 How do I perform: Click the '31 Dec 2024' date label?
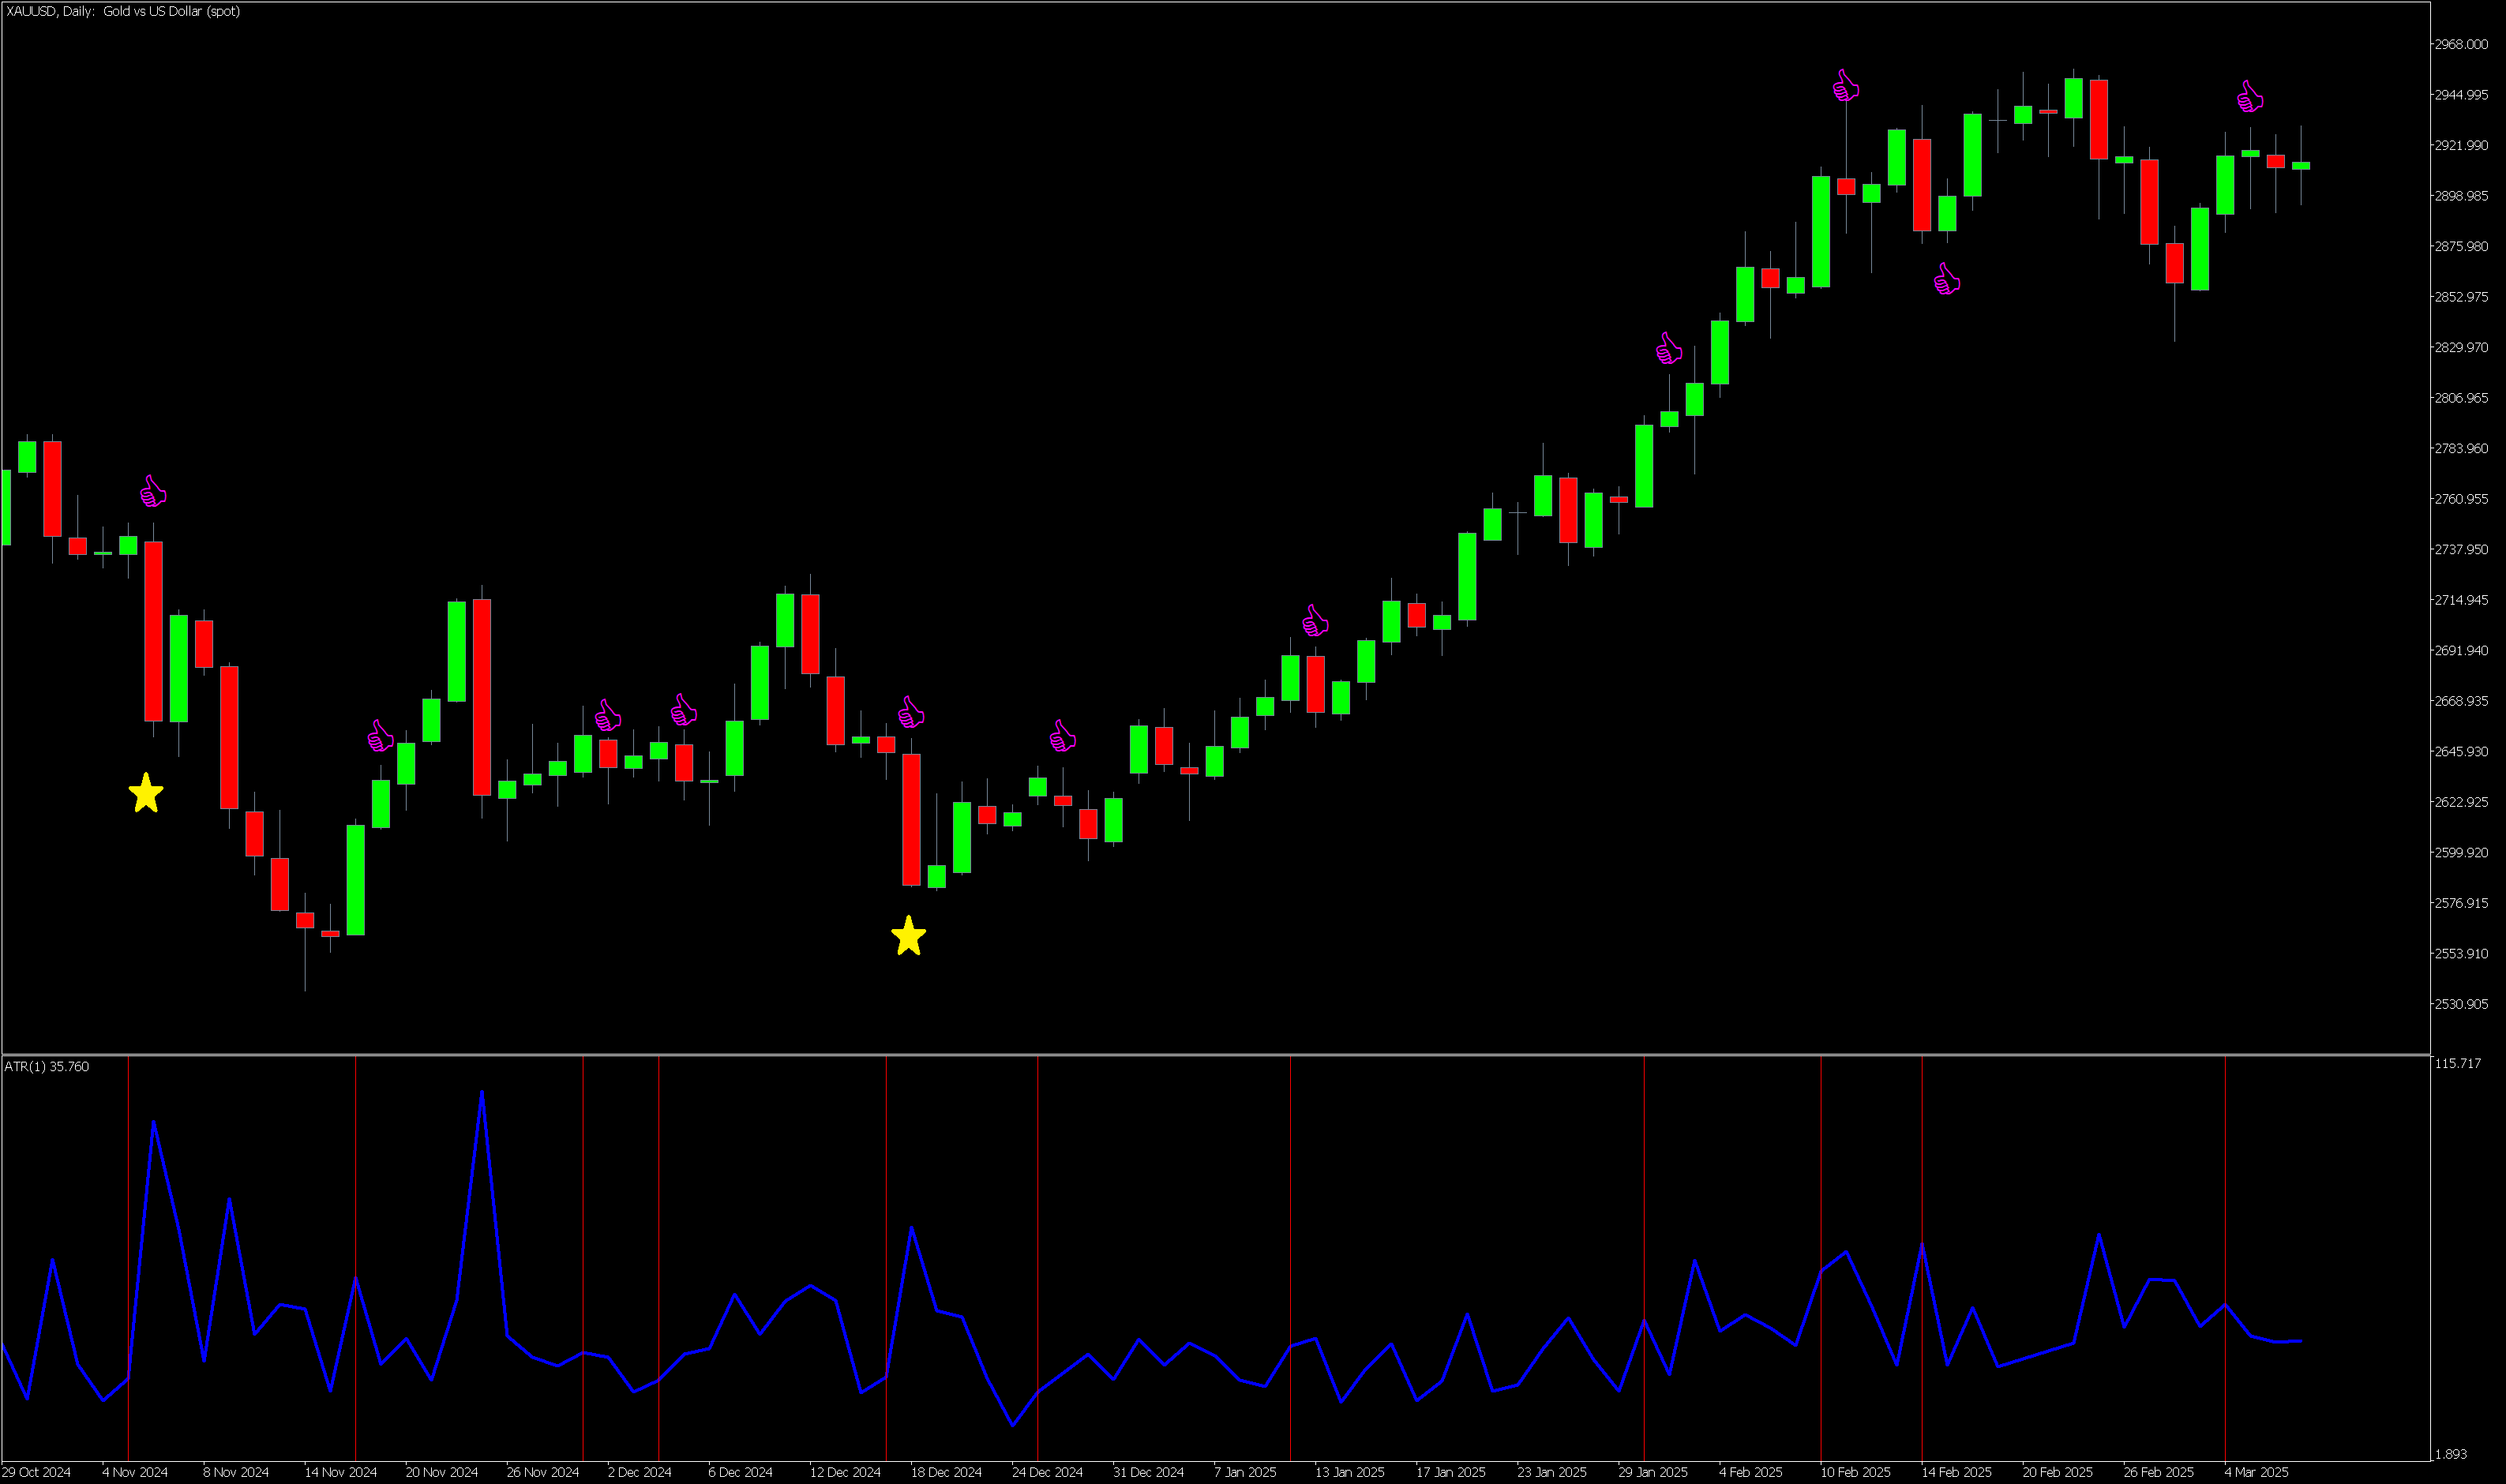tap(1149, 1472)
